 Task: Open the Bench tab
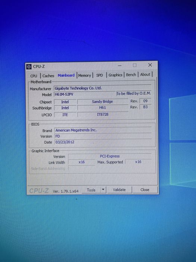tap(131, 75)
